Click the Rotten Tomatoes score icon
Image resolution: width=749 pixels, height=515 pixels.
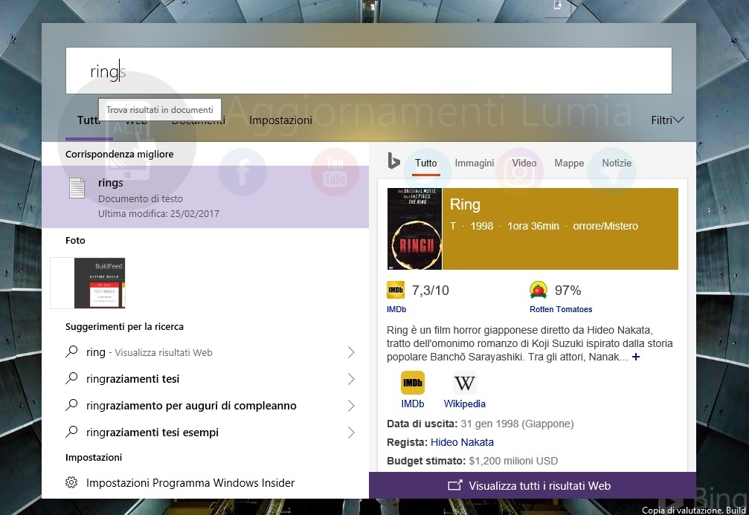(x=538, y=290)
